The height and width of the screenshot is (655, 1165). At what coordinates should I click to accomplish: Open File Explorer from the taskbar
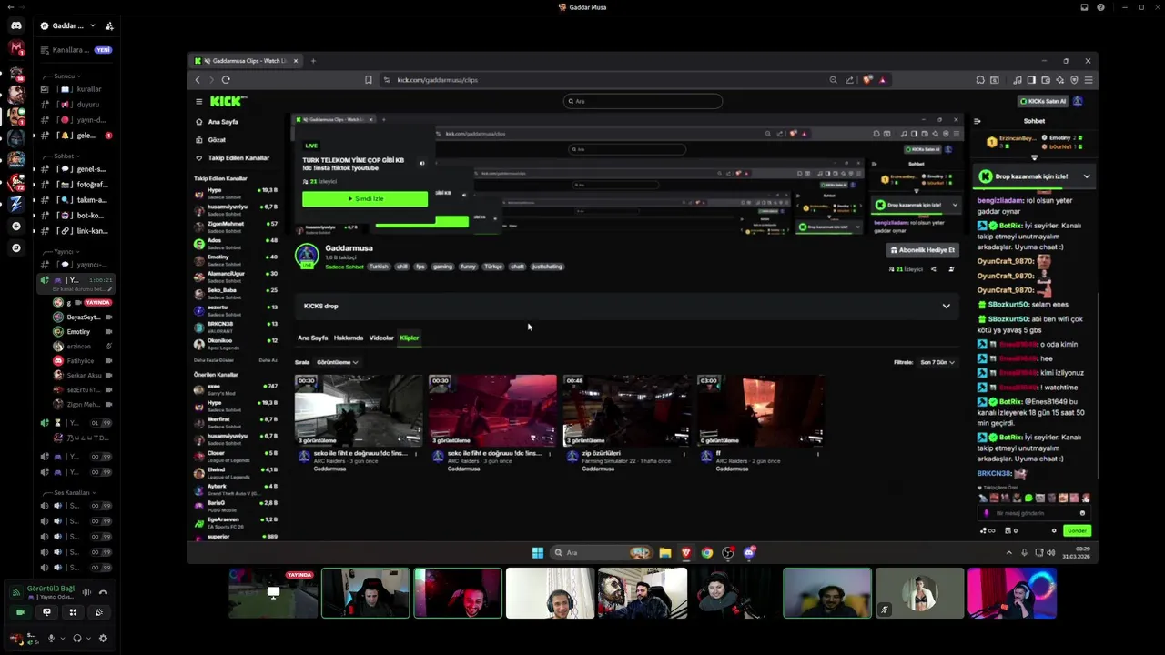665,552
